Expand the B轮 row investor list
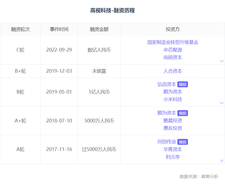225x188 pixels. point(222,103)
